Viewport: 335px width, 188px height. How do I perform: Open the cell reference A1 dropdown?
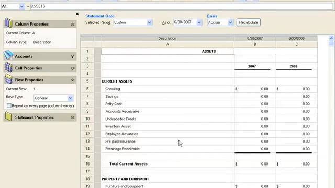22,6
